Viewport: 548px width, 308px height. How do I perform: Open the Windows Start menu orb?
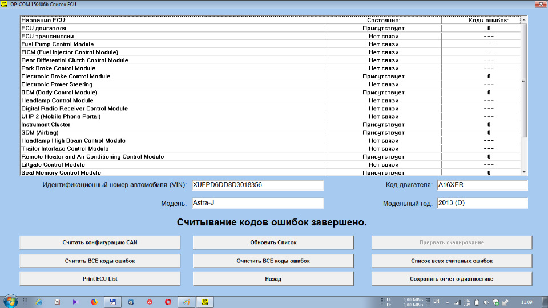coord(10,301)
